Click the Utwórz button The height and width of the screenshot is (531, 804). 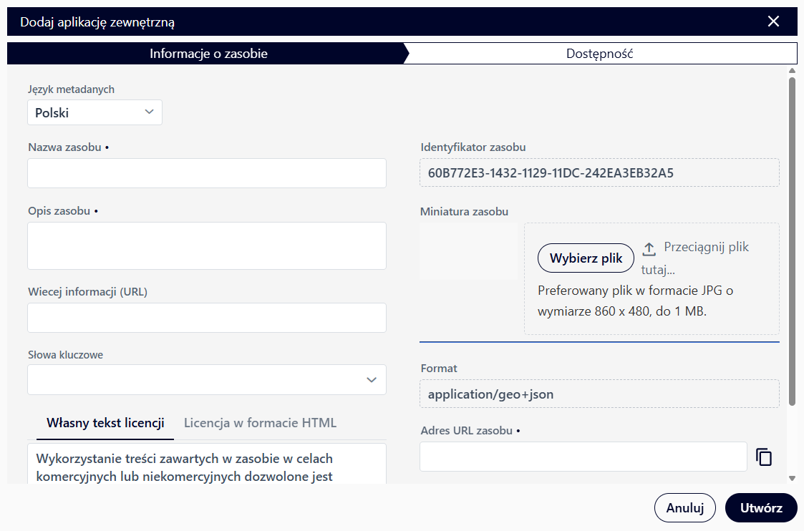(x=760, y=508)
